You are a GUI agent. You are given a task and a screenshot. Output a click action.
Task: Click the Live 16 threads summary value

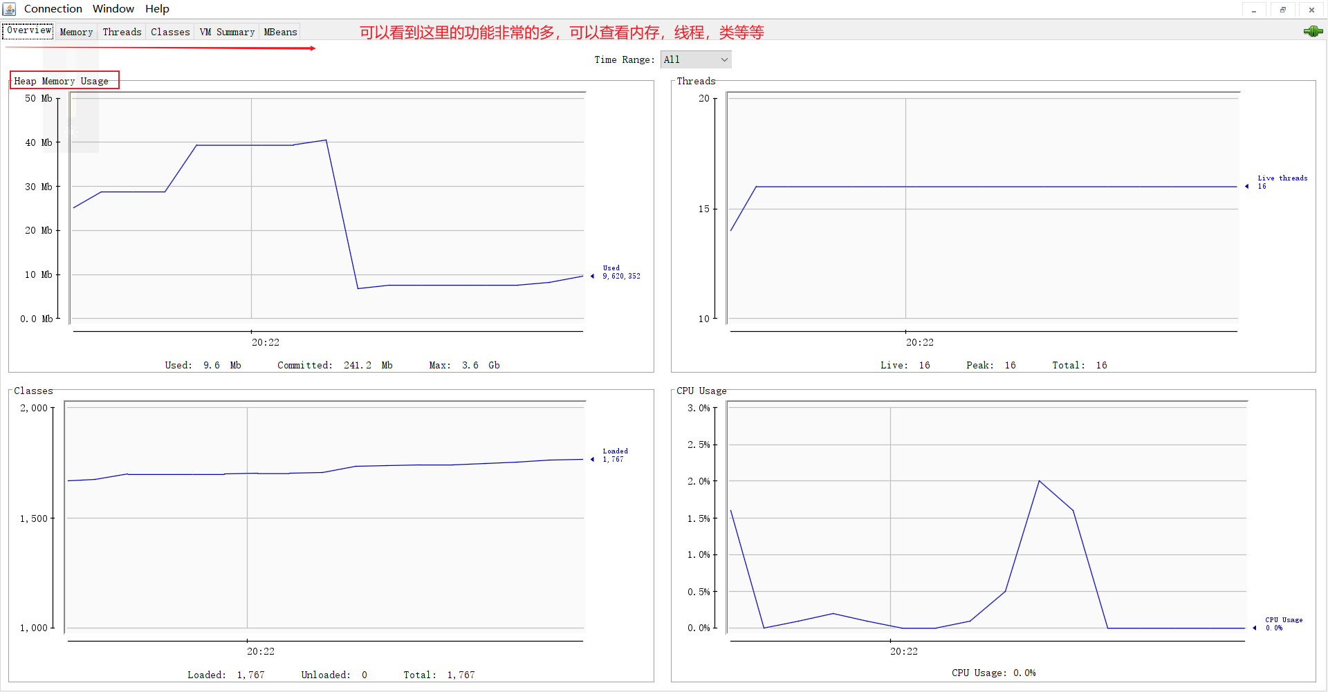[905, 365]
